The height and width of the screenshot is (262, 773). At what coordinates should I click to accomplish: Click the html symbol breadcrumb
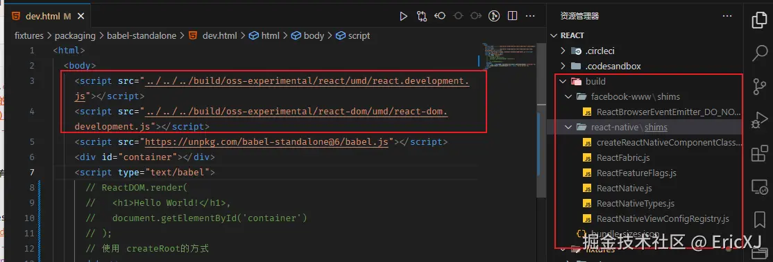[265, 35]
